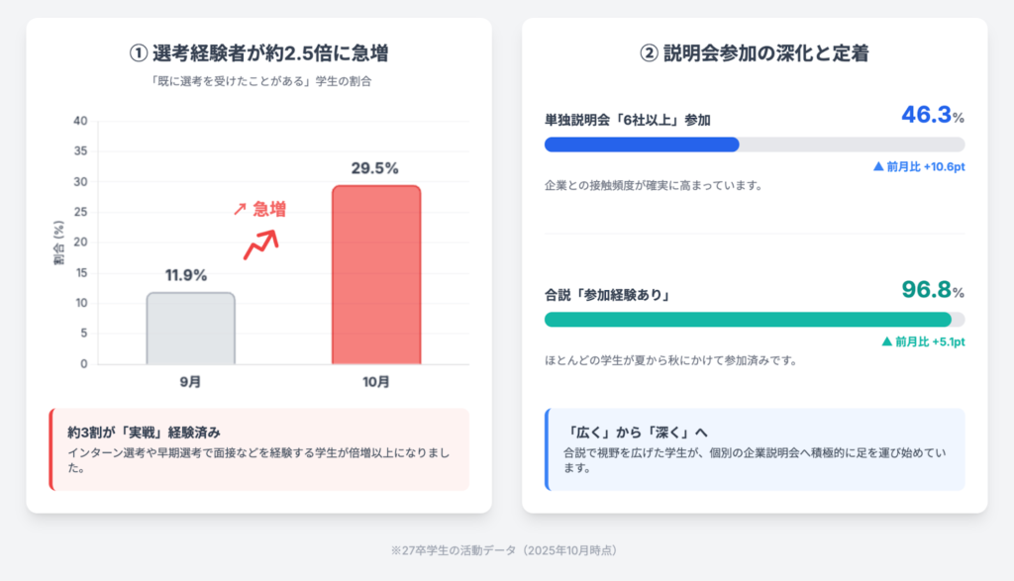The image size is (1014, 581).
Task: Click the green triangle next to +5.1pt
Action: [886, 341]
